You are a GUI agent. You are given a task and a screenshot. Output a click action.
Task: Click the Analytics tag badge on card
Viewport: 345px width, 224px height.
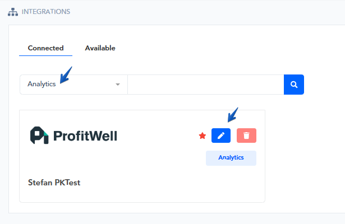pos(231,158)
